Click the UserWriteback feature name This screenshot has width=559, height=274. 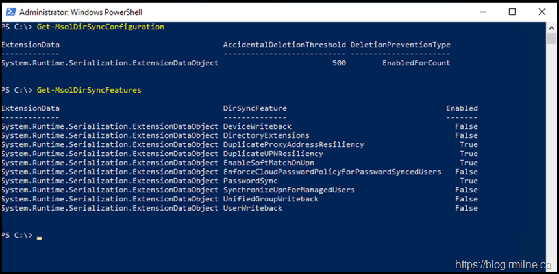pos(253,208)
